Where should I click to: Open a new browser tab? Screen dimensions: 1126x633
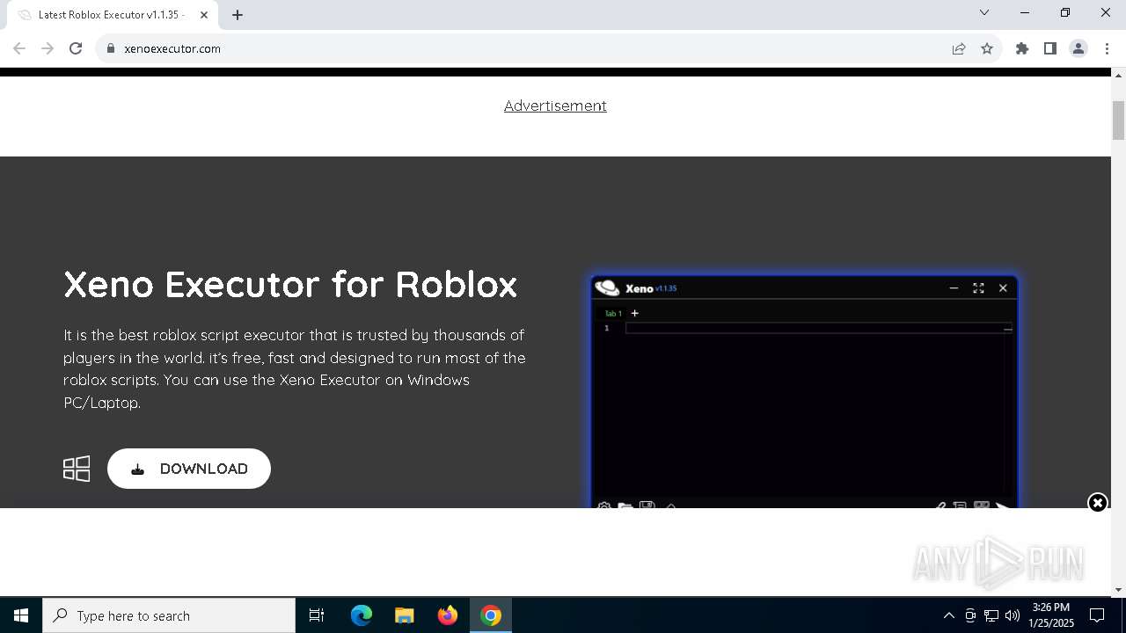[238, 15]
